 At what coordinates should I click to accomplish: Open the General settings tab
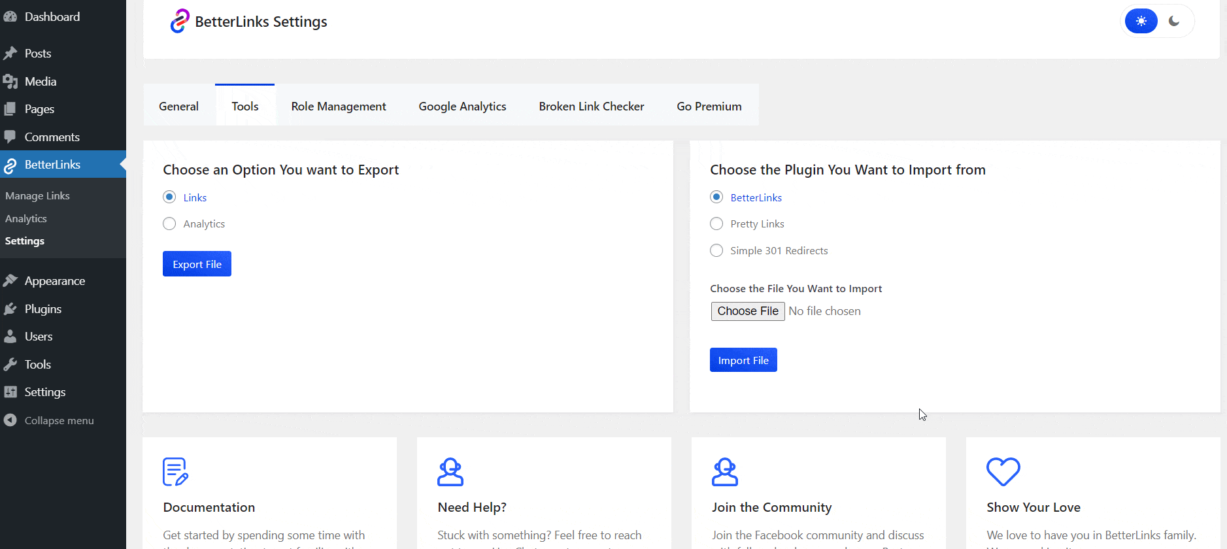(179, 106)
